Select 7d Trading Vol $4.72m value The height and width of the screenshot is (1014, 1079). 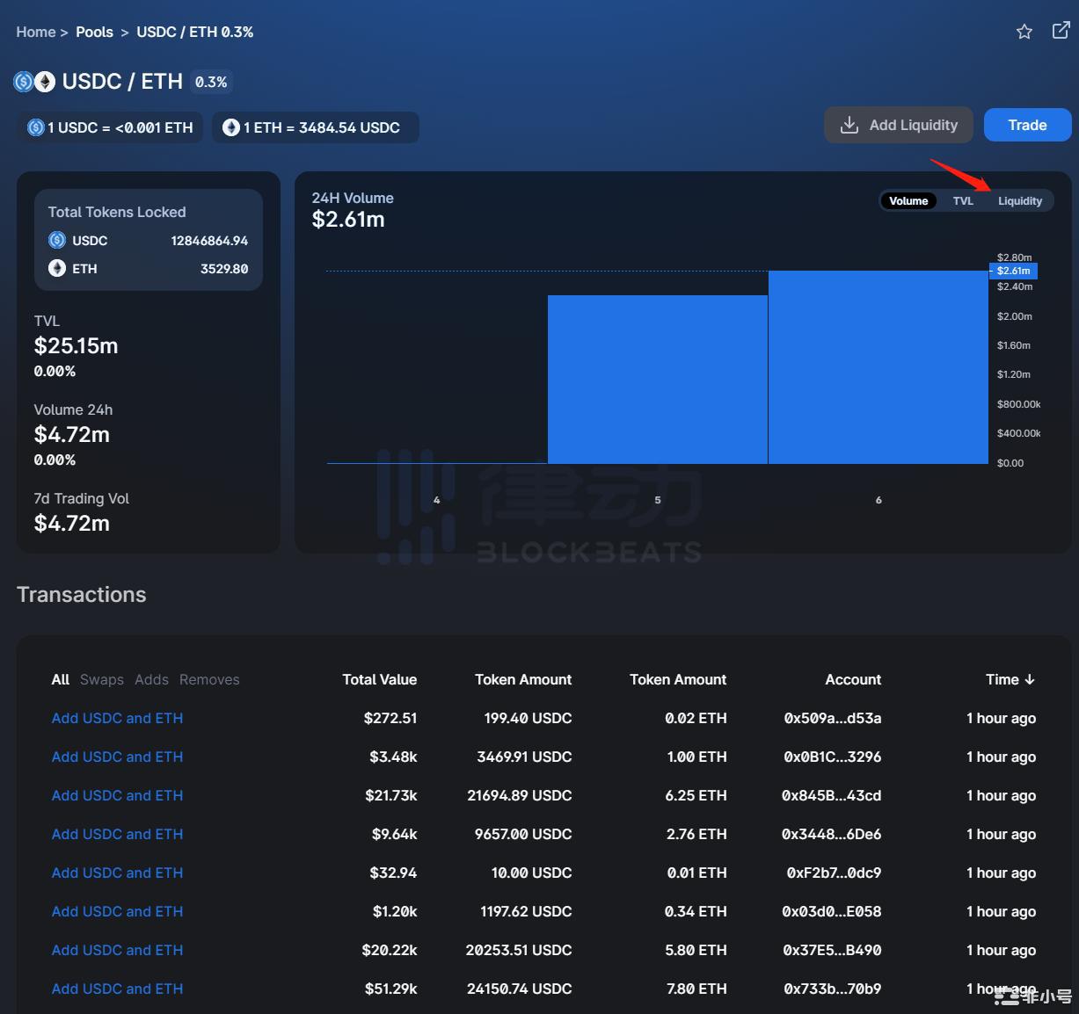point(72,523)
